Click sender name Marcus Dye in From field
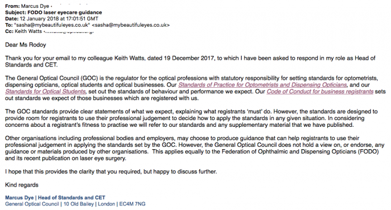The height and width of the screenshot is (210, 391). pos(35,6)
